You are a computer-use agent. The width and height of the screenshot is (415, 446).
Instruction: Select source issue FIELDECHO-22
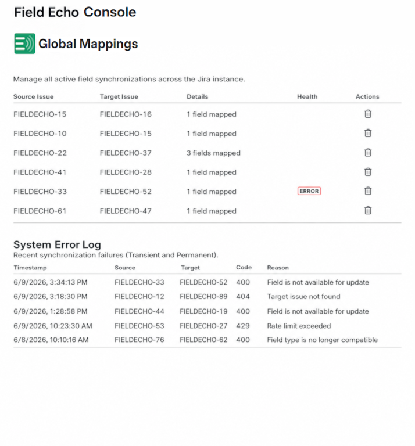click(40, 153)
